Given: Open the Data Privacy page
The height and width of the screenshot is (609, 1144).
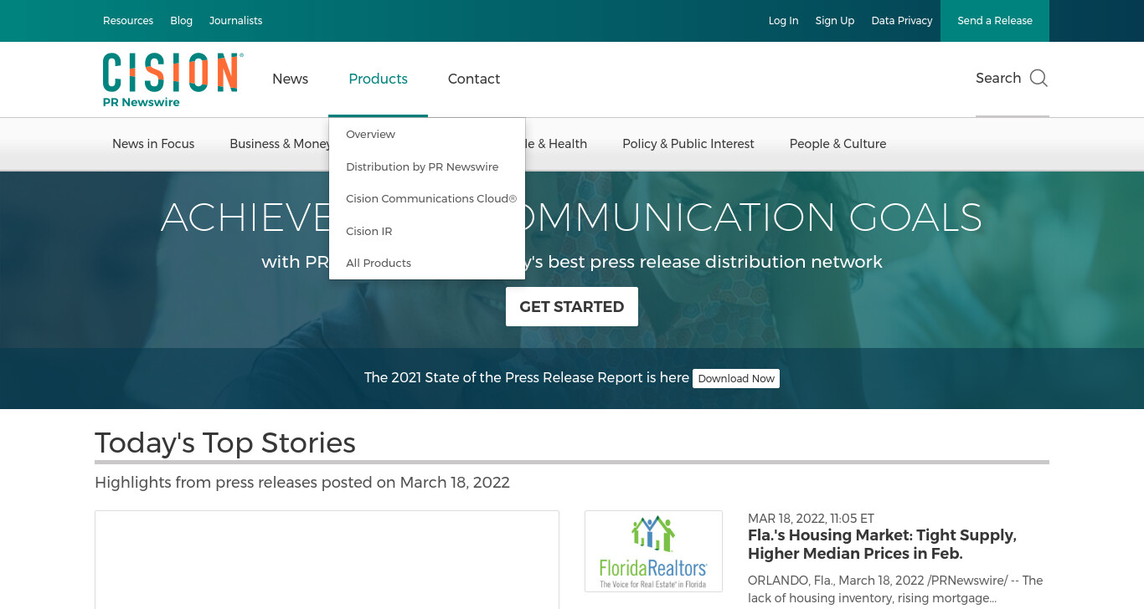Looking at the screenshot, I should point(902,21).
